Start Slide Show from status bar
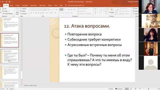160x90 pixels. 140,89
